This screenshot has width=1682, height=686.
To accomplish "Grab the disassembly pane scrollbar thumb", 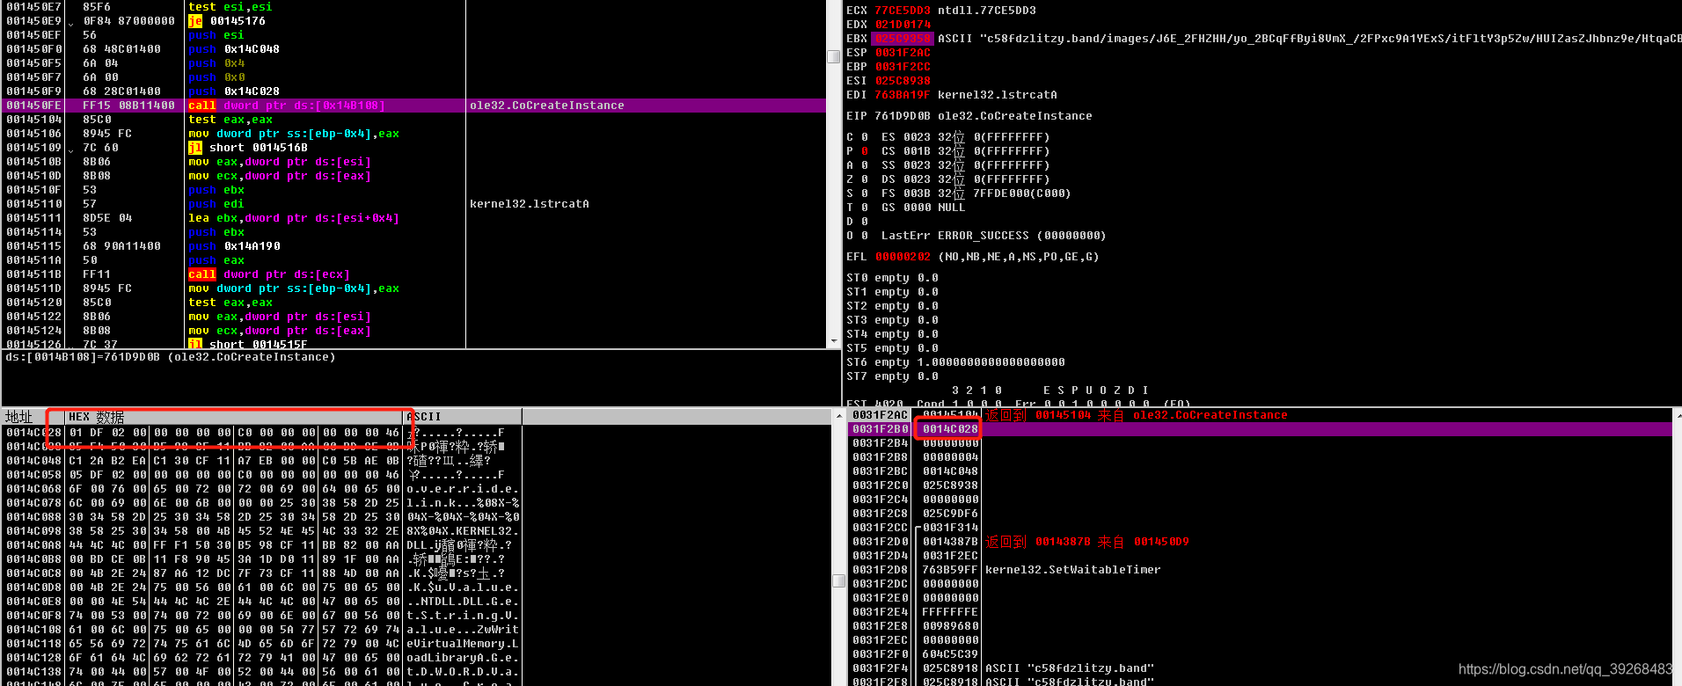I will pyautogui.click(x=833, y=56).
